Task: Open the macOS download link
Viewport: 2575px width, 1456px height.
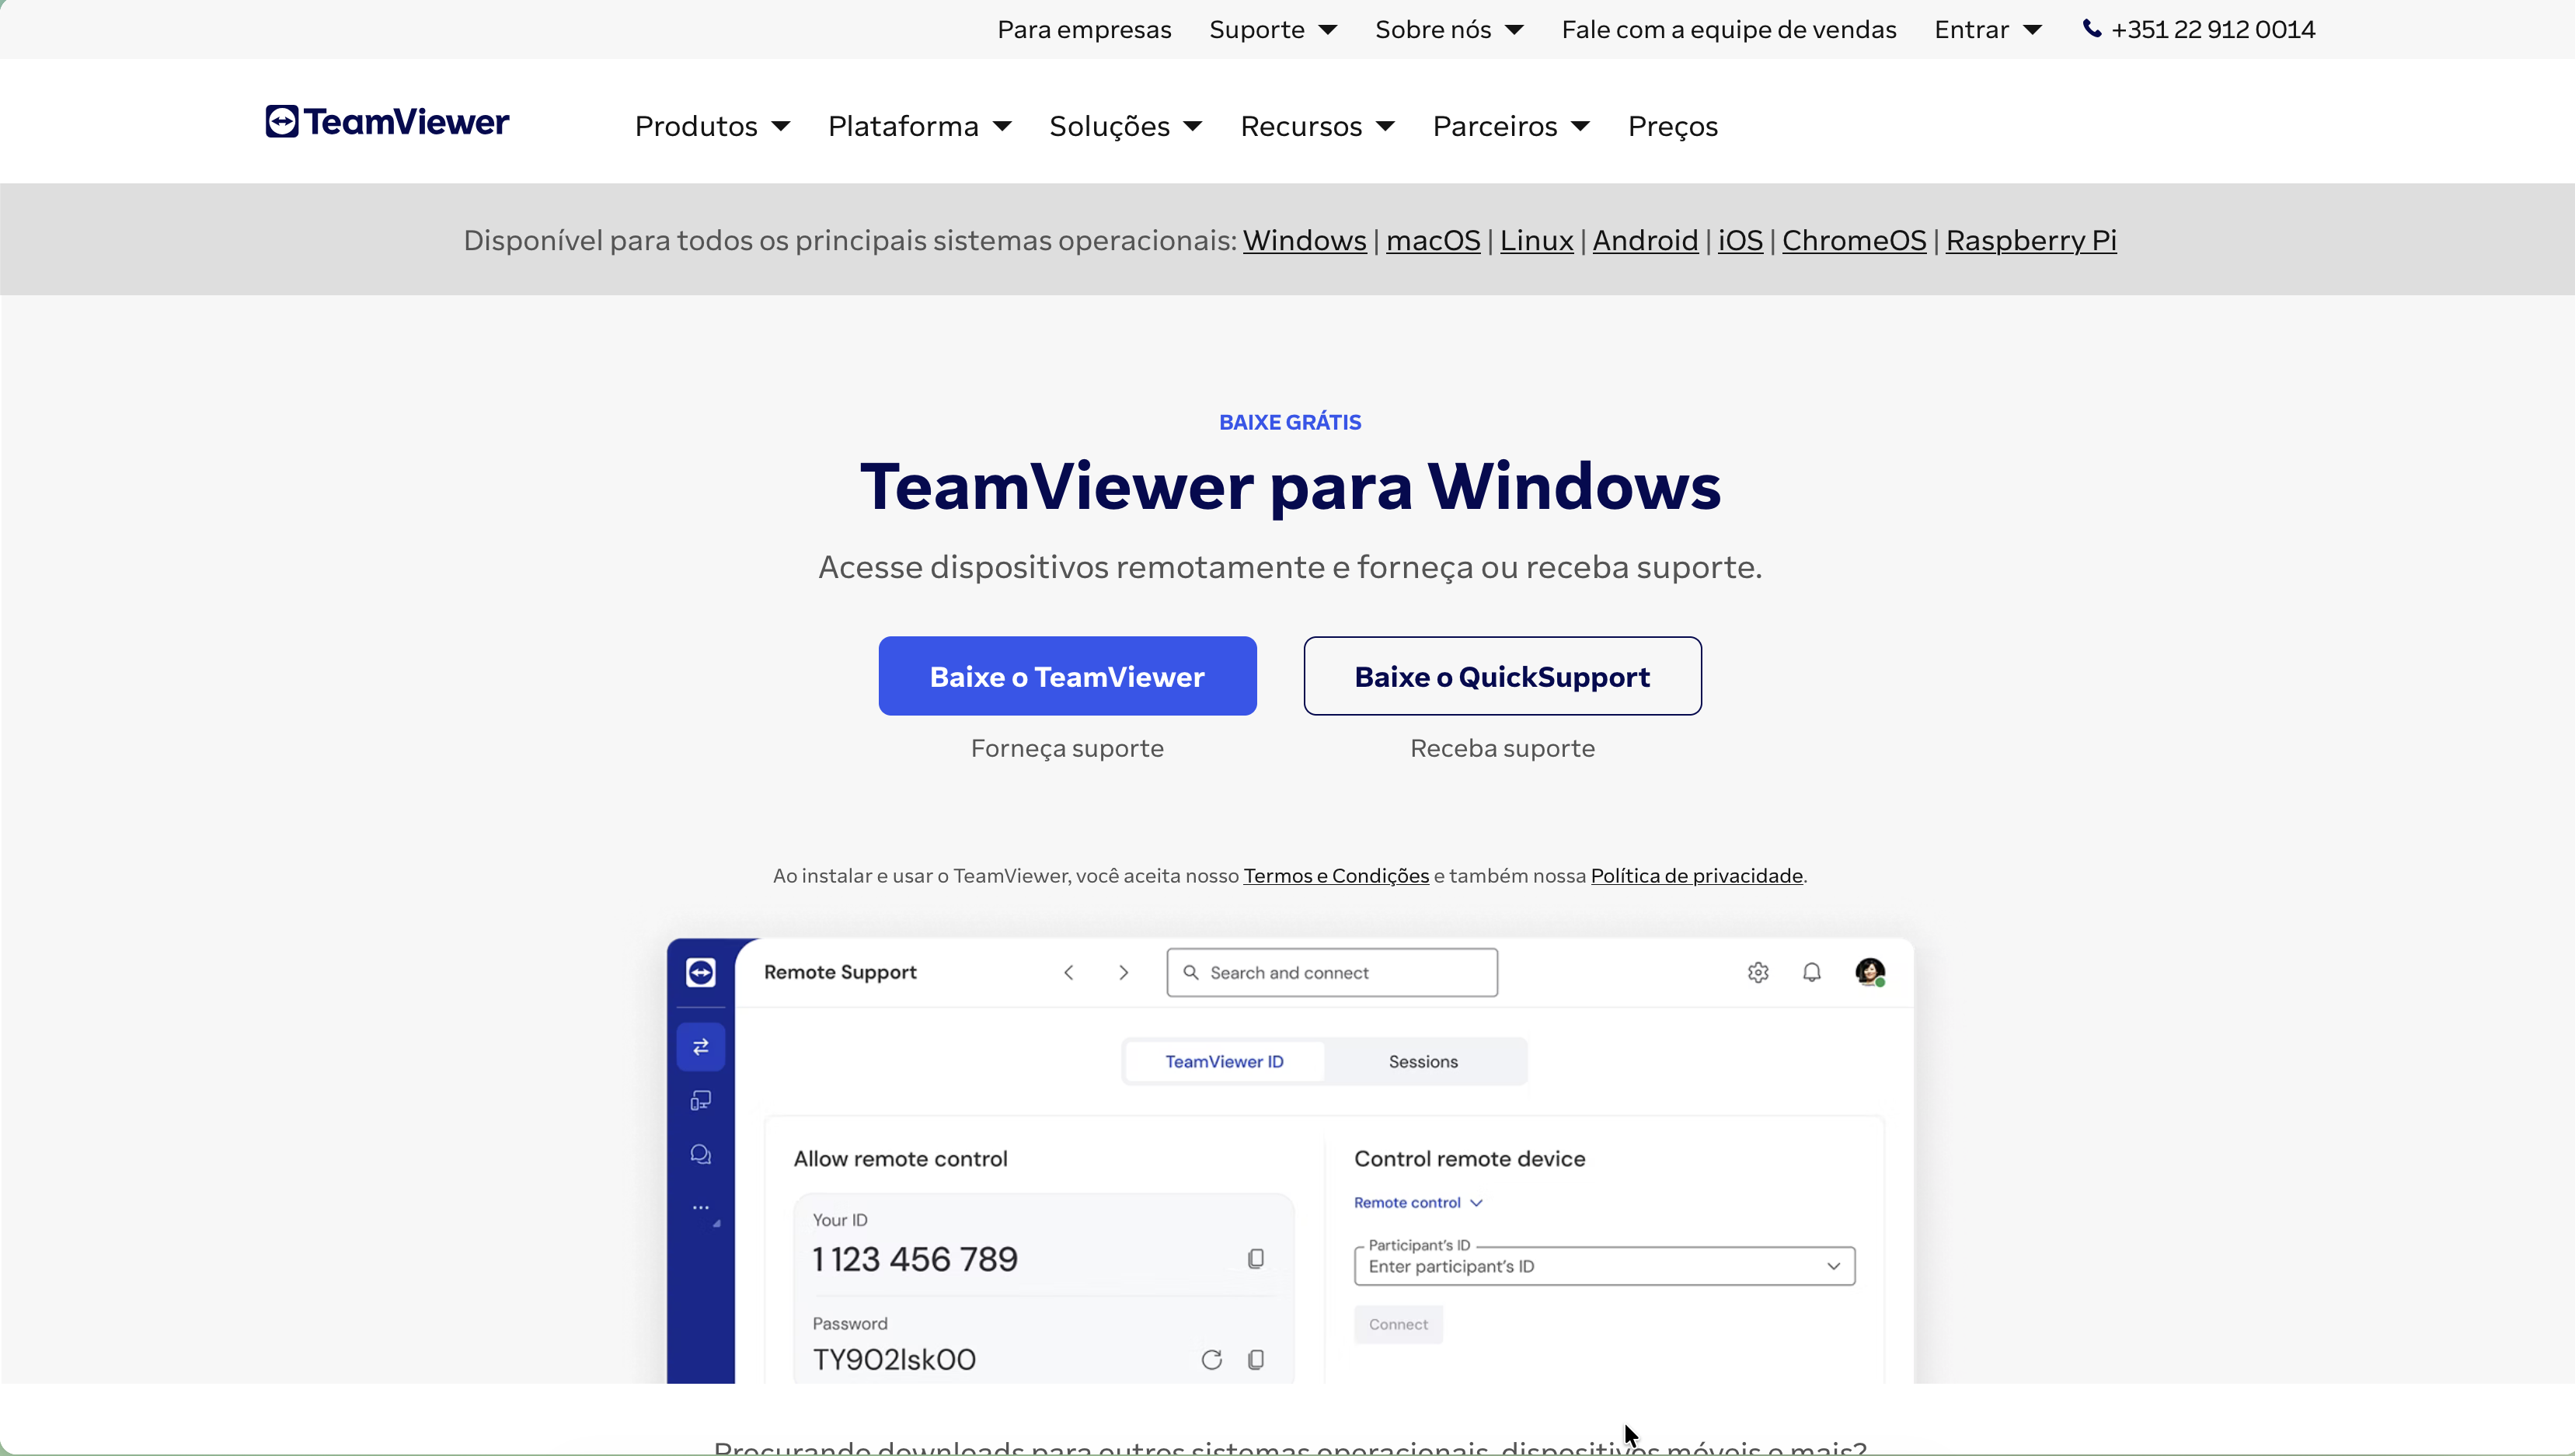Action: [x=1432, y=241]
